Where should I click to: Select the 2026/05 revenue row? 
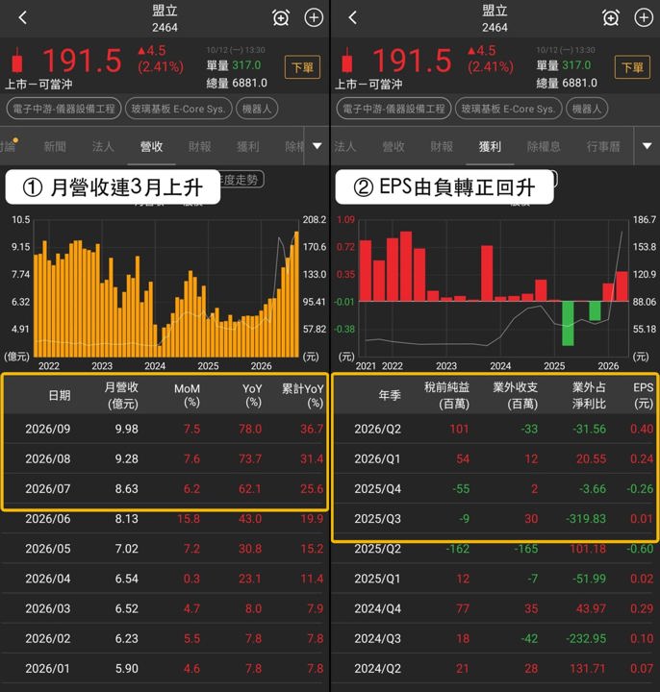click(165, 549)
